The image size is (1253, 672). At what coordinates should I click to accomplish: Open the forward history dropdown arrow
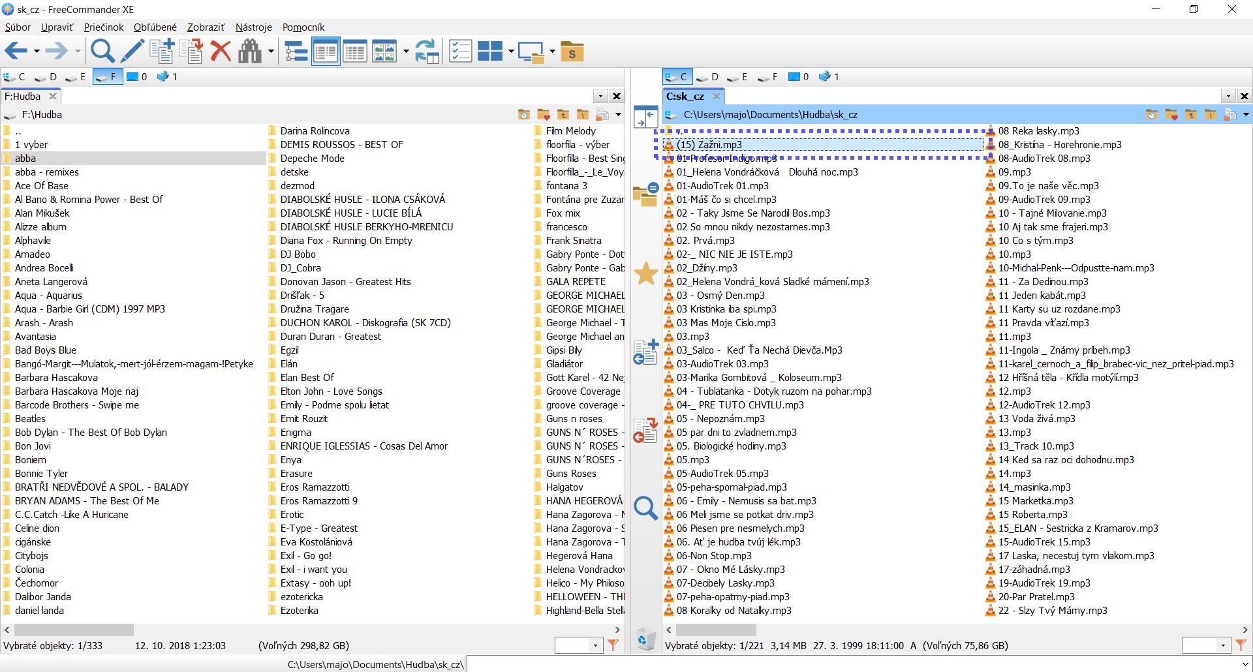(x=77, y=52)
